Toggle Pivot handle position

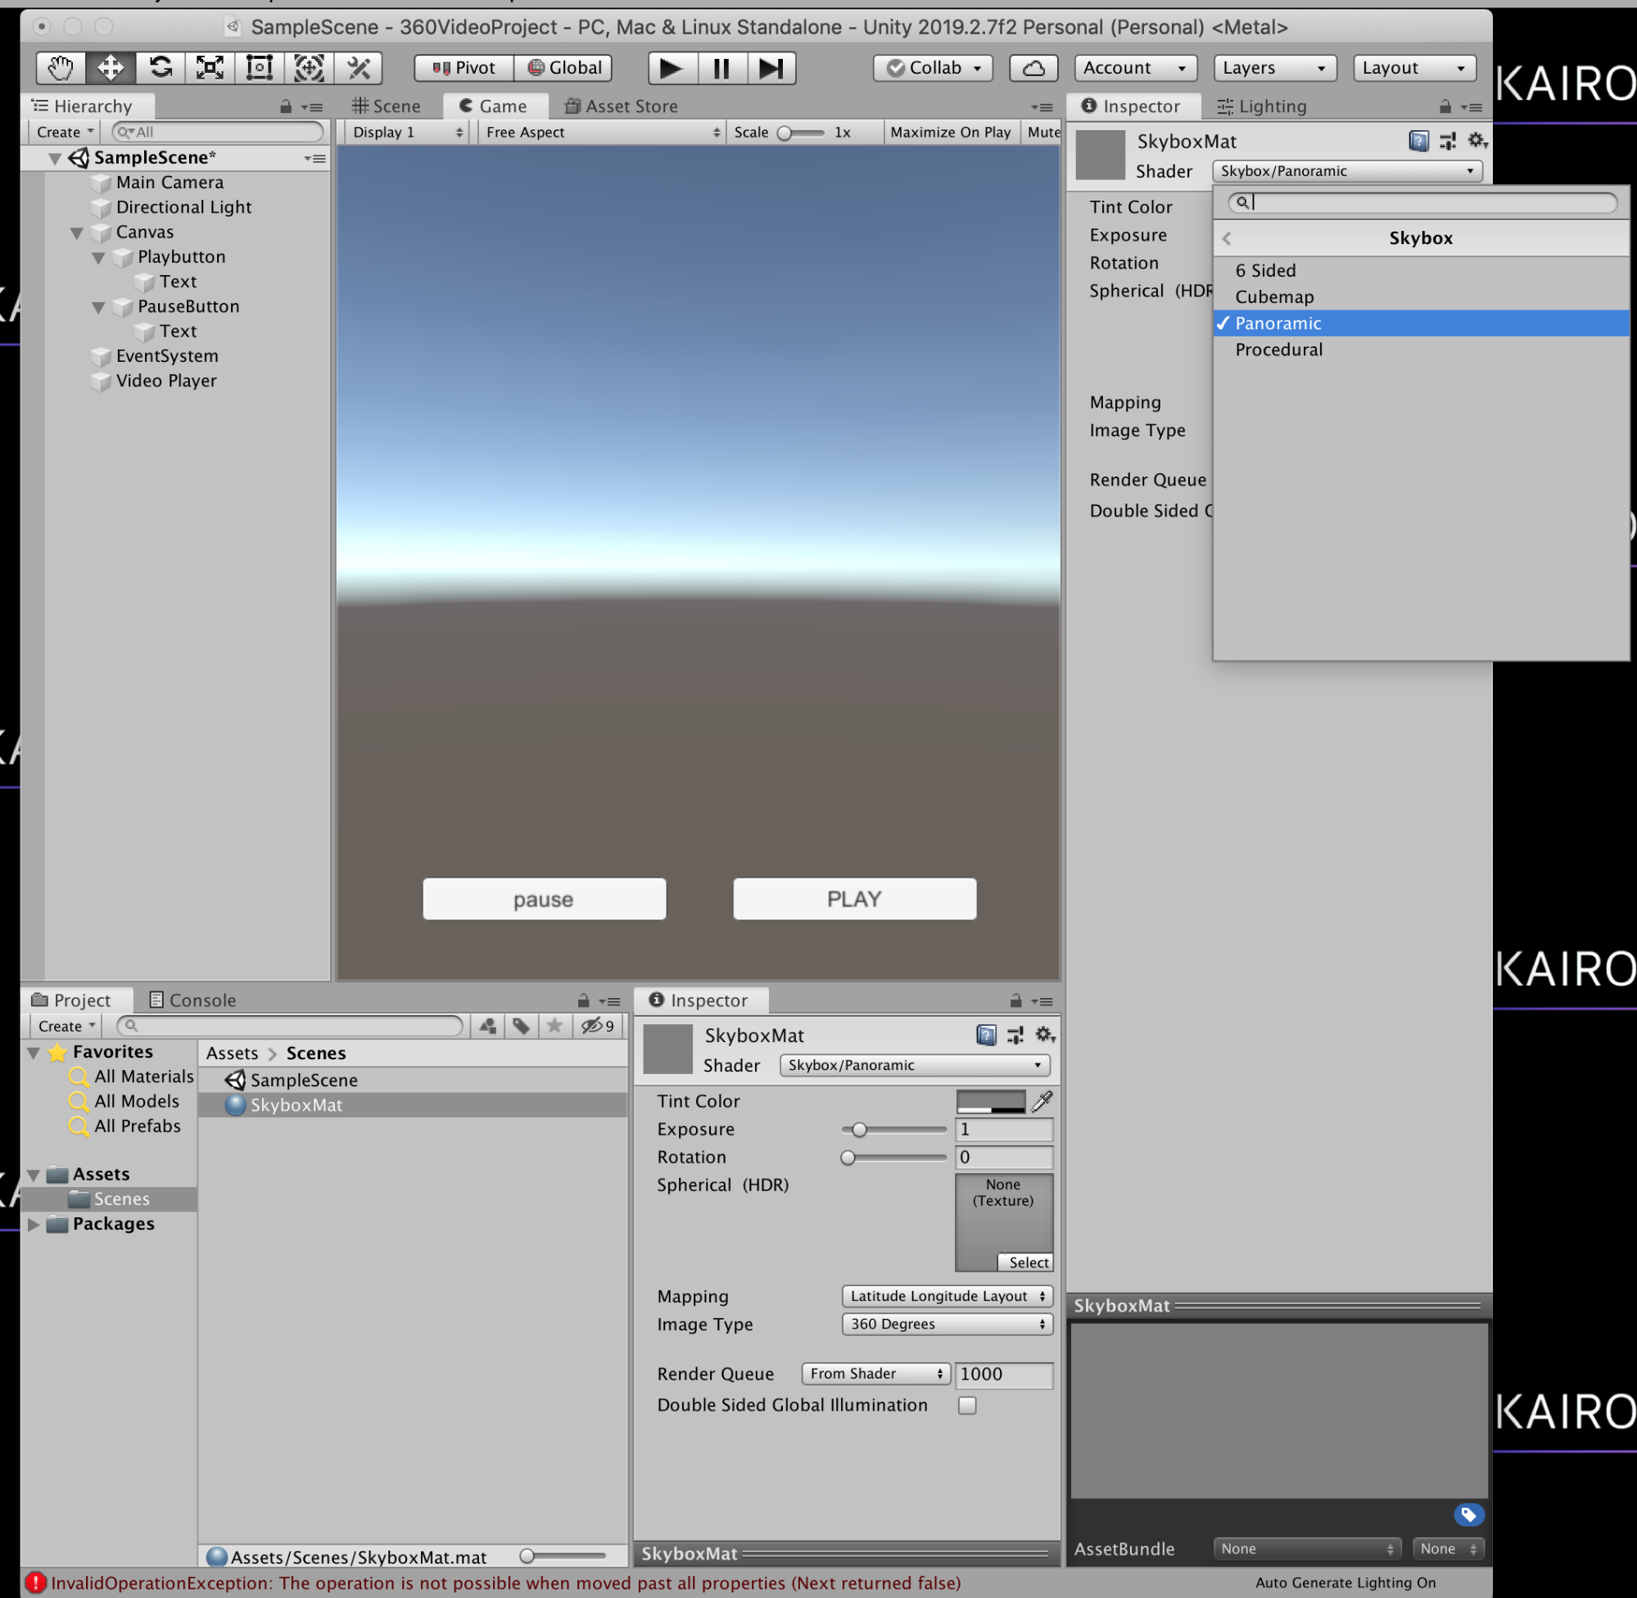(464, 68)
